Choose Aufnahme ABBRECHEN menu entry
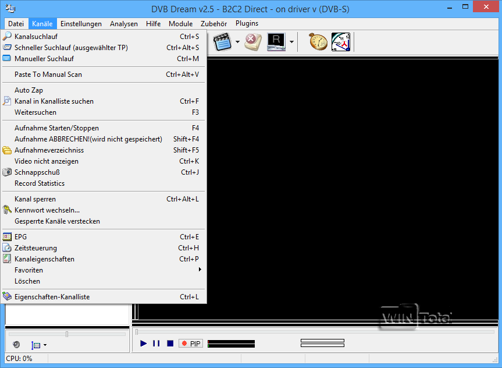 104,139
